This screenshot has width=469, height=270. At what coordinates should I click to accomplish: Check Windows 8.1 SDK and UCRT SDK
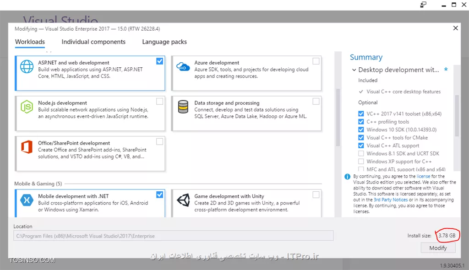tap(361, 153)
